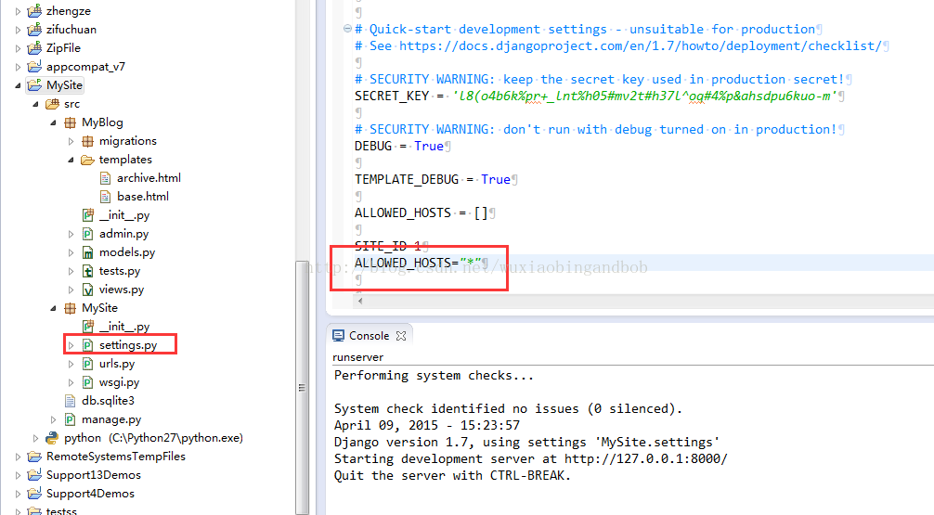Image resolution: width=934 pixels, height=515 pixels.
Task: Click the package explorer vertical scrollbar thumb
Action: pos(302,387)
